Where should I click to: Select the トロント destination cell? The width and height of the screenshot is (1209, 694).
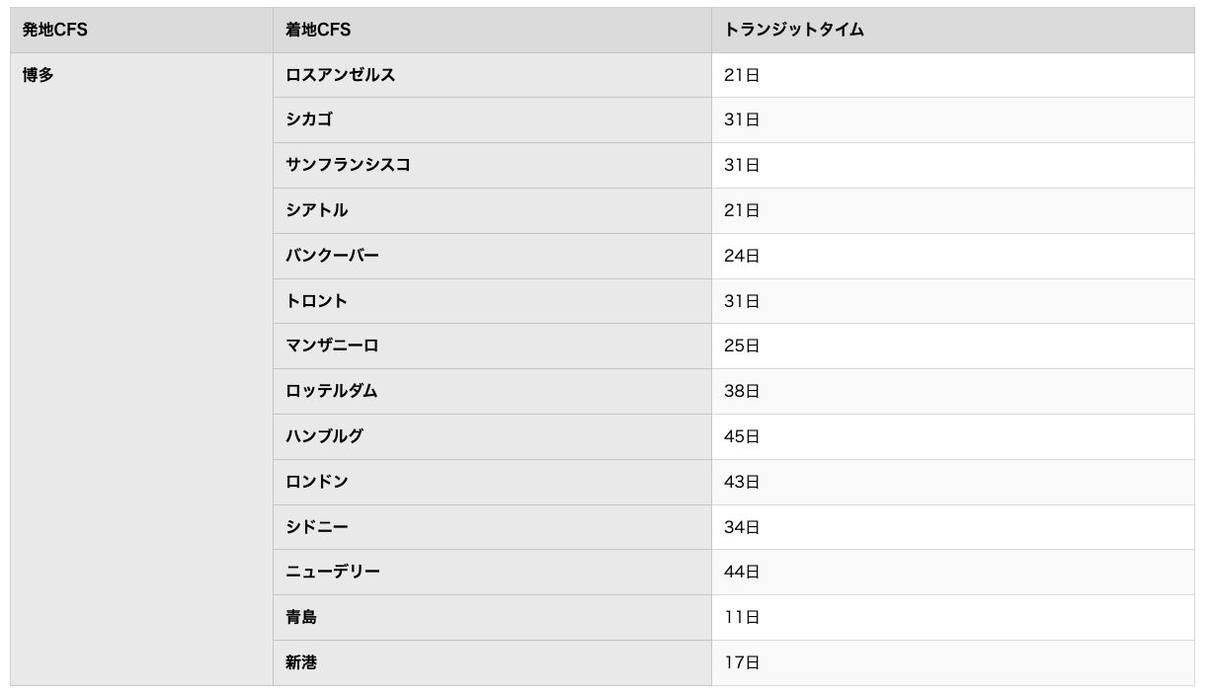click(x=492, y=301)
